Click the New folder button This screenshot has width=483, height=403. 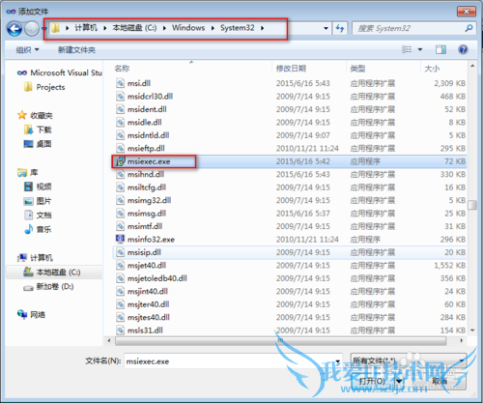(x=76, y=49)
